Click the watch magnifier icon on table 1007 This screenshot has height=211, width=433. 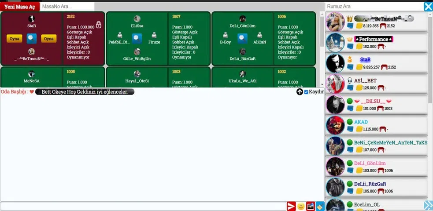[137, 39]
